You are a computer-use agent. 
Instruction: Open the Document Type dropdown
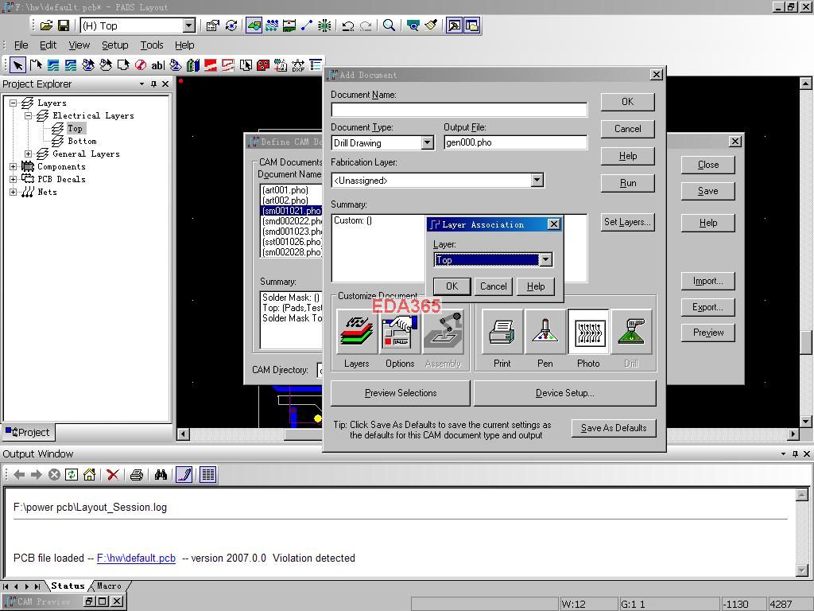pyautogui.click(x=427, y=143)
